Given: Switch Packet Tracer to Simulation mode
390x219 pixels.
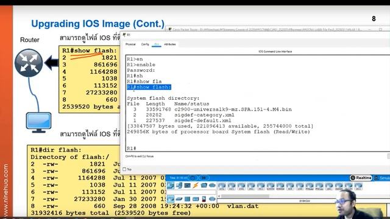Looking at the screenshot, I should (382, 178).
